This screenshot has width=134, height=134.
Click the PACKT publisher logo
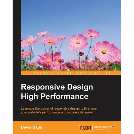click(86, 128)
